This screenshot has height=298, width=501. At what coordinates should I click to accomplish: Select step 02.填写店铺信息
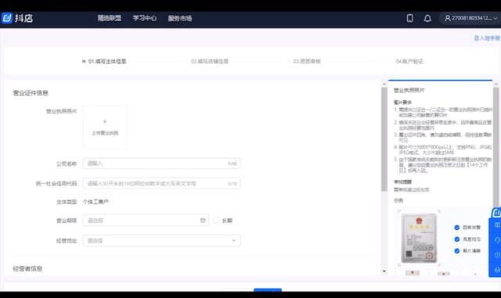pos(210,61)
